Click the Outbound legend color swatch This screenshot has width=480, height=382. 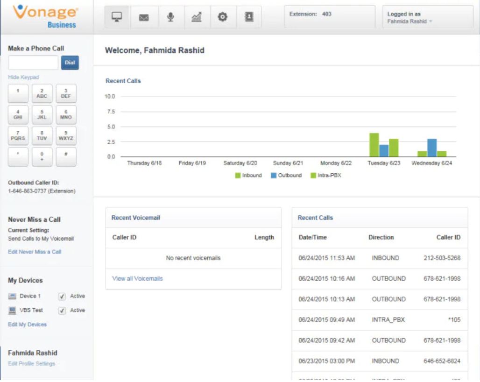(274, 176)
